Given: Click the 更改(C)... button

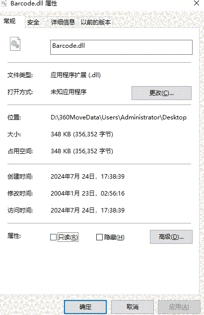Looking at the screenshot, I should 161,93.
